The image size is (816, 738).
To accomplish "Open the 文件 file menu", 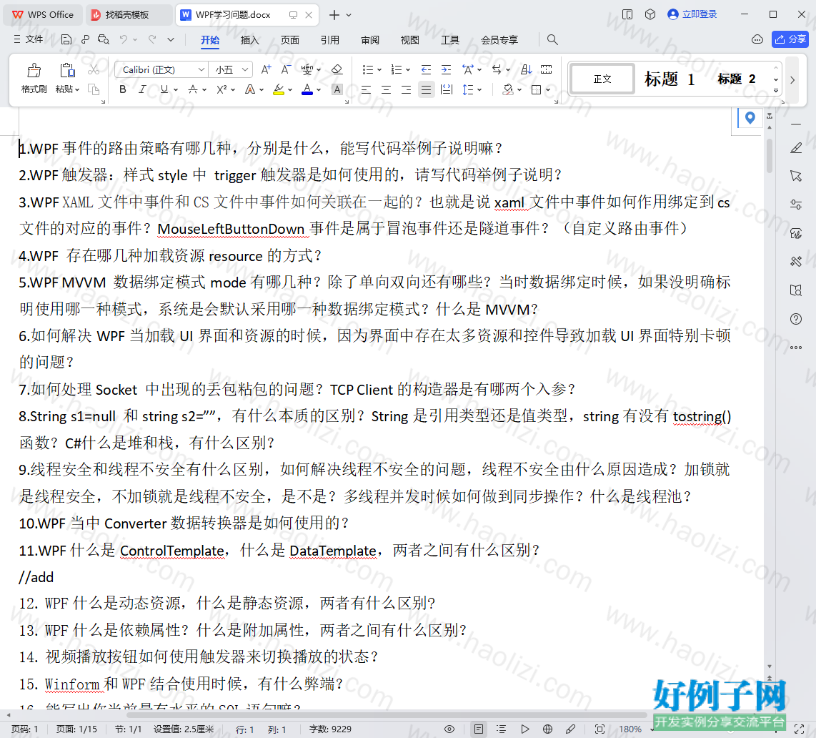I will tap(29, 39).
